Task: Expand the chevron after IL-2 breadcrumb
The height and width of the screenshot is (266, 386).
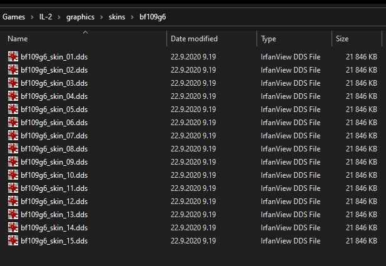Action: pos(59,17)
